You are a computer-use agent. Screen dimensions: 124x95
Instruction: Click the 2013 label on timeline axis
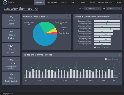(65, 80)
